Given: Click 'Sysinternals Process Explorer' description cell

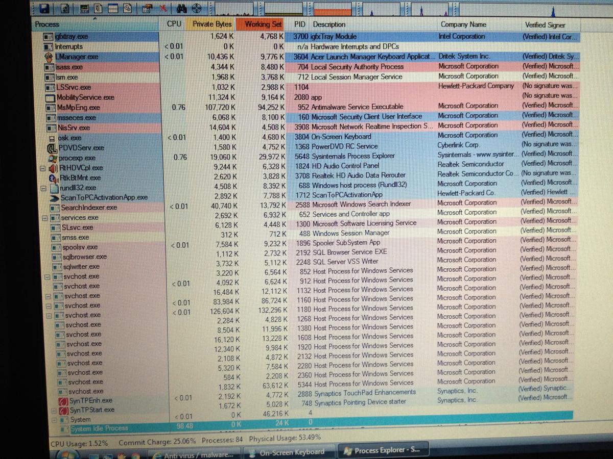Looking at the screenshot, I should point(353,156).
